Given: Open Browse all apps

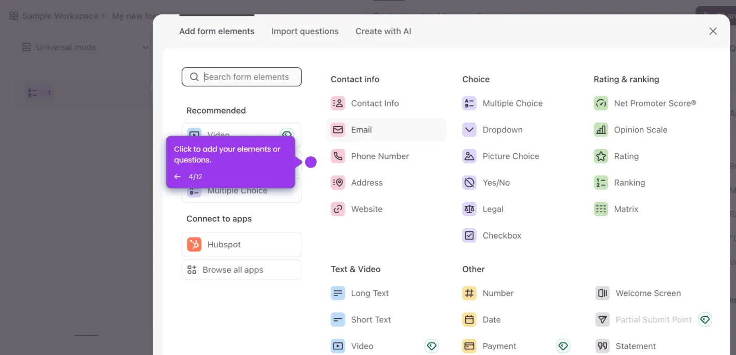Looking at the screenshot, I should click(242, 270).
